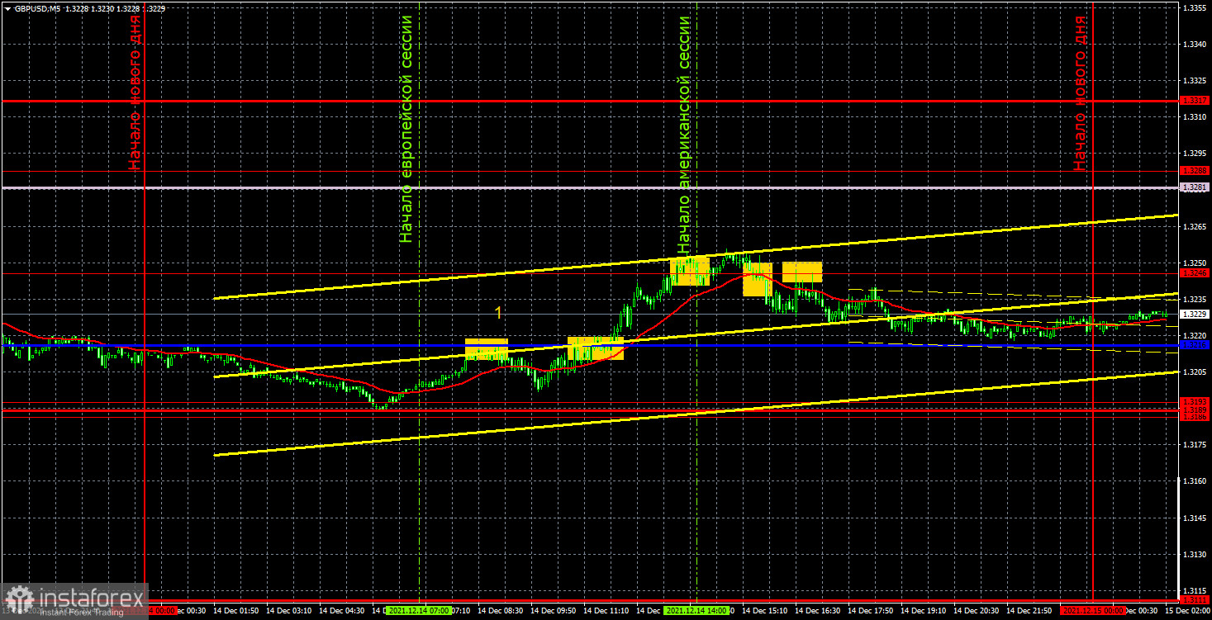Click the 14 Dec 11:10 time label
Viewport: 1212px width, 620px height.
[x=606, y=610]
